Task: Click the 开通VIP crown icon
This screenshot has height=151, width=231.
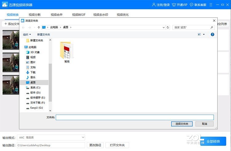Action: [174, 5]
